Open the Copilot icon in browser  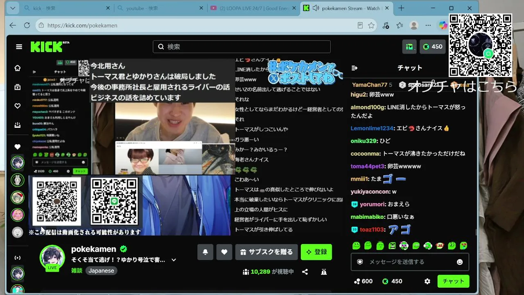pyautogui.click(x=443, y=25)
